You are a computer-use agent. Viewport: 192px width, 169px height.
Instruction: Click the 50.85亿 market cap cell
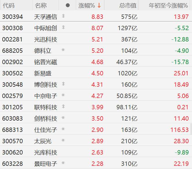pos(127,96)
